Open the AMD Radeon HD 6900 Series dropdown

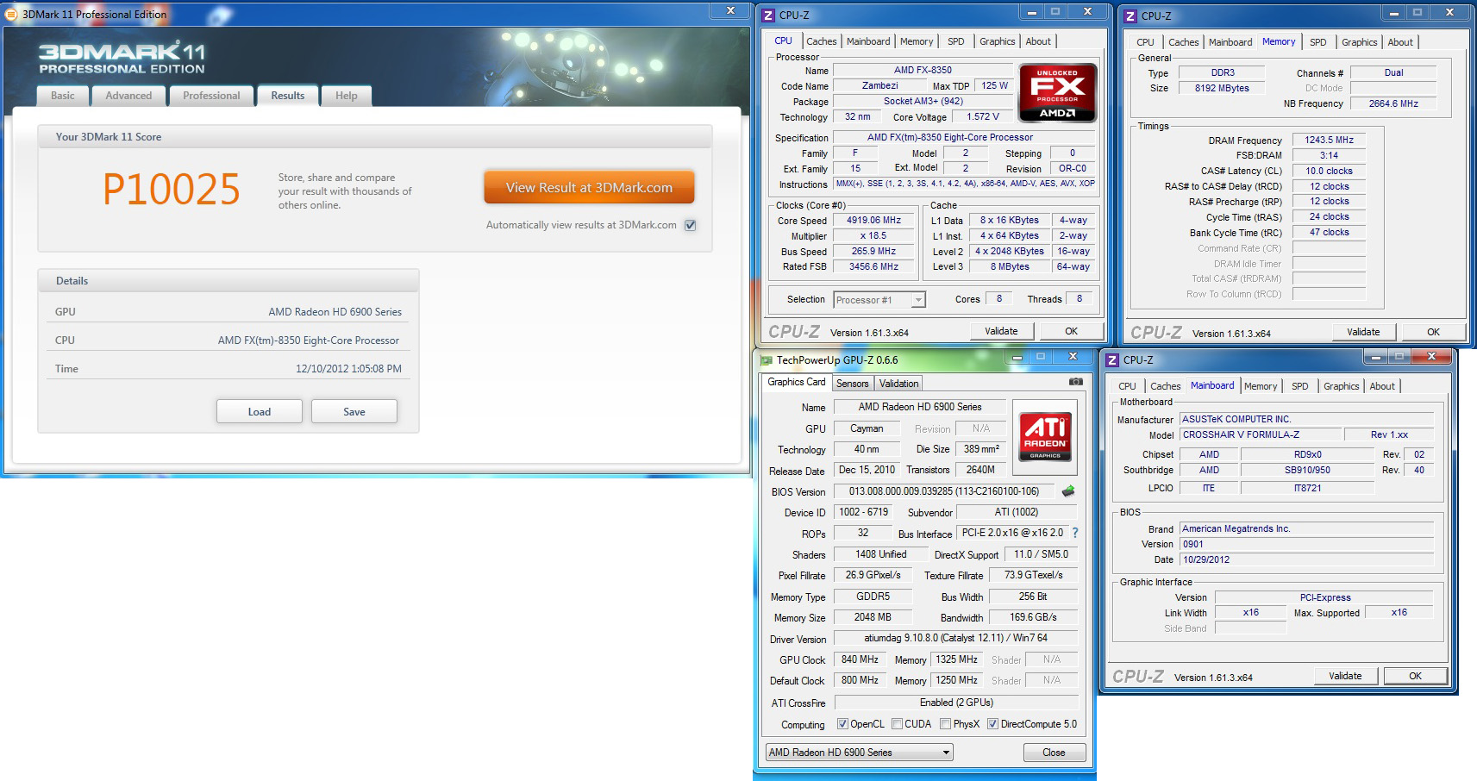pos(860,753)
